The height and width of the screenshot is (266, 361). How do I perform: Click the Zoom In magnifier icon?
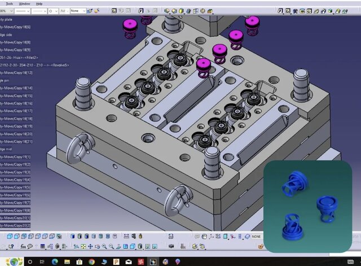(104, 246)
